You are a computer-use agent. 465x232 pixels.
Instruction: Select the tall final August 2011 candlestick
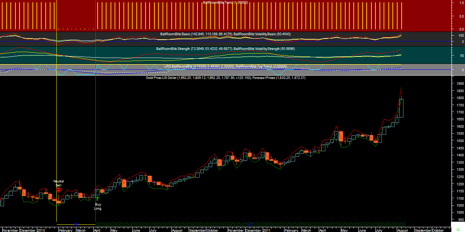pyautogui.click(x=401, y=108)
